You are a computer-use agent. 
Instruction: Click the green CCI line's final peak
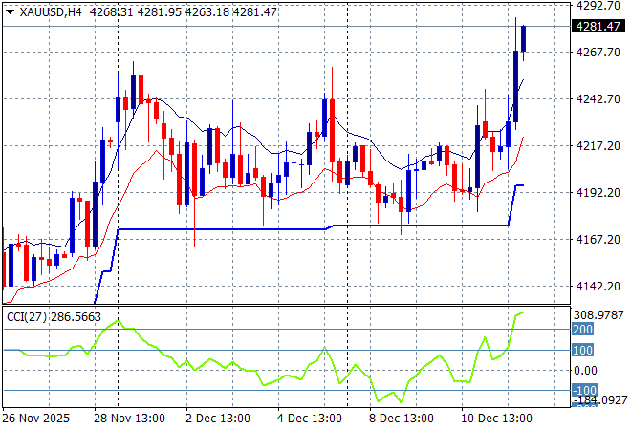(x=522, y=312)
